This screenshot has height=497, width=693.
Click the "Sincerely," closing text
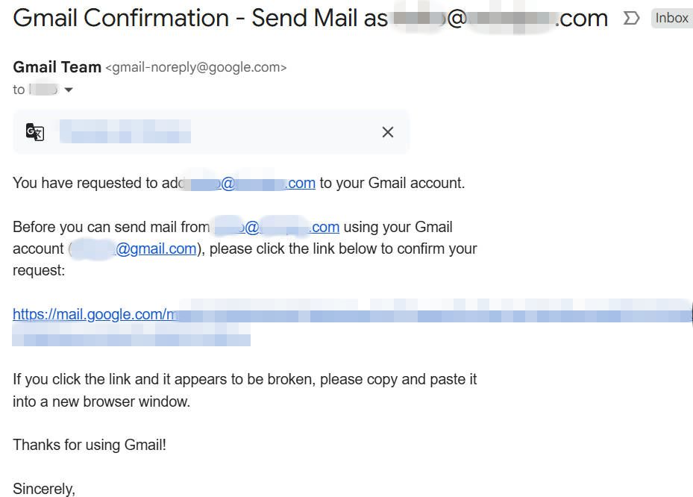(44, 489)
